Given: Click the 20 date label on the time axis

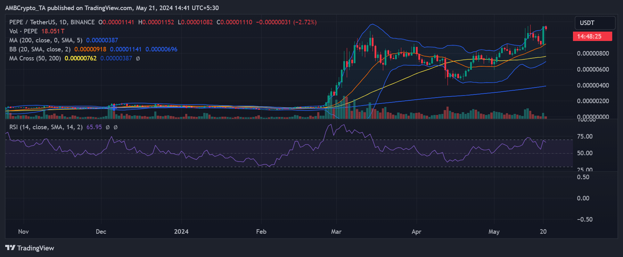Looking at the screenshot, I should [x=543, y=232].
